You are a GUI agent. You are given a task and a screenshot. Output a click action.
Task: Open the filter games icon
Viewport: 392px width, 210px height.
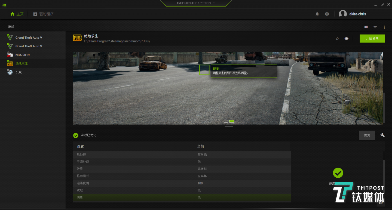pos(375,27)
